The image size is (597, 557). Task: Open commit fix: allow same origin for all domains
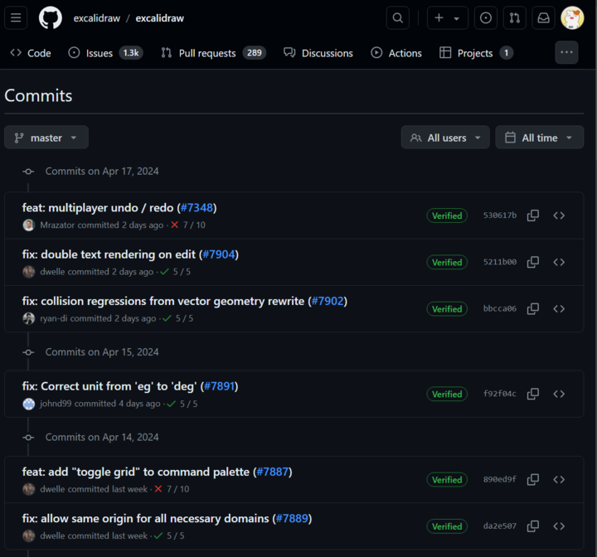[147, 519]
